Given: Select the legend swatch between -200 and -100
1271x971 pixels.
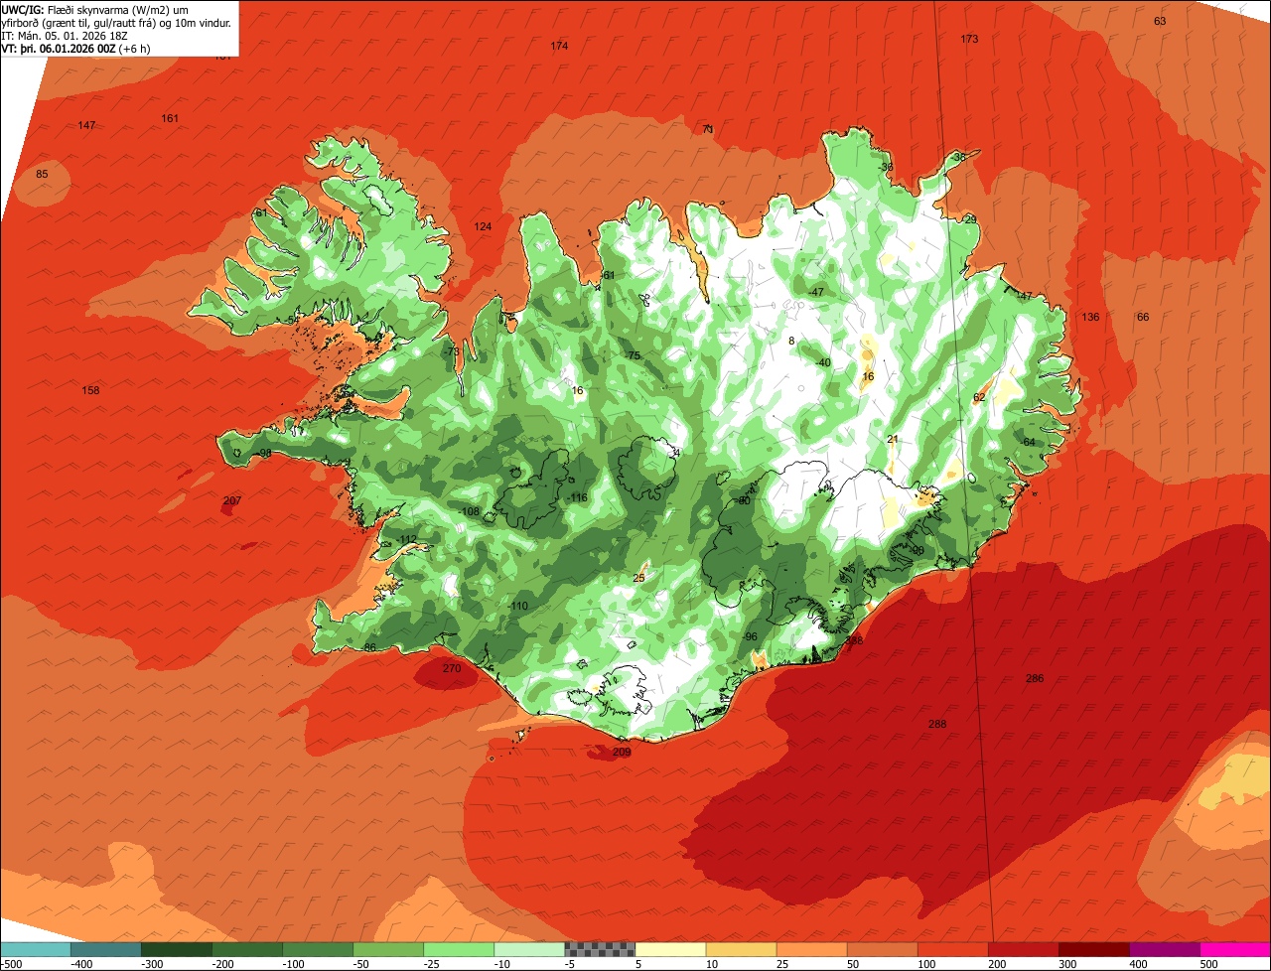Looking at the screenshot, I should point(247,949).
